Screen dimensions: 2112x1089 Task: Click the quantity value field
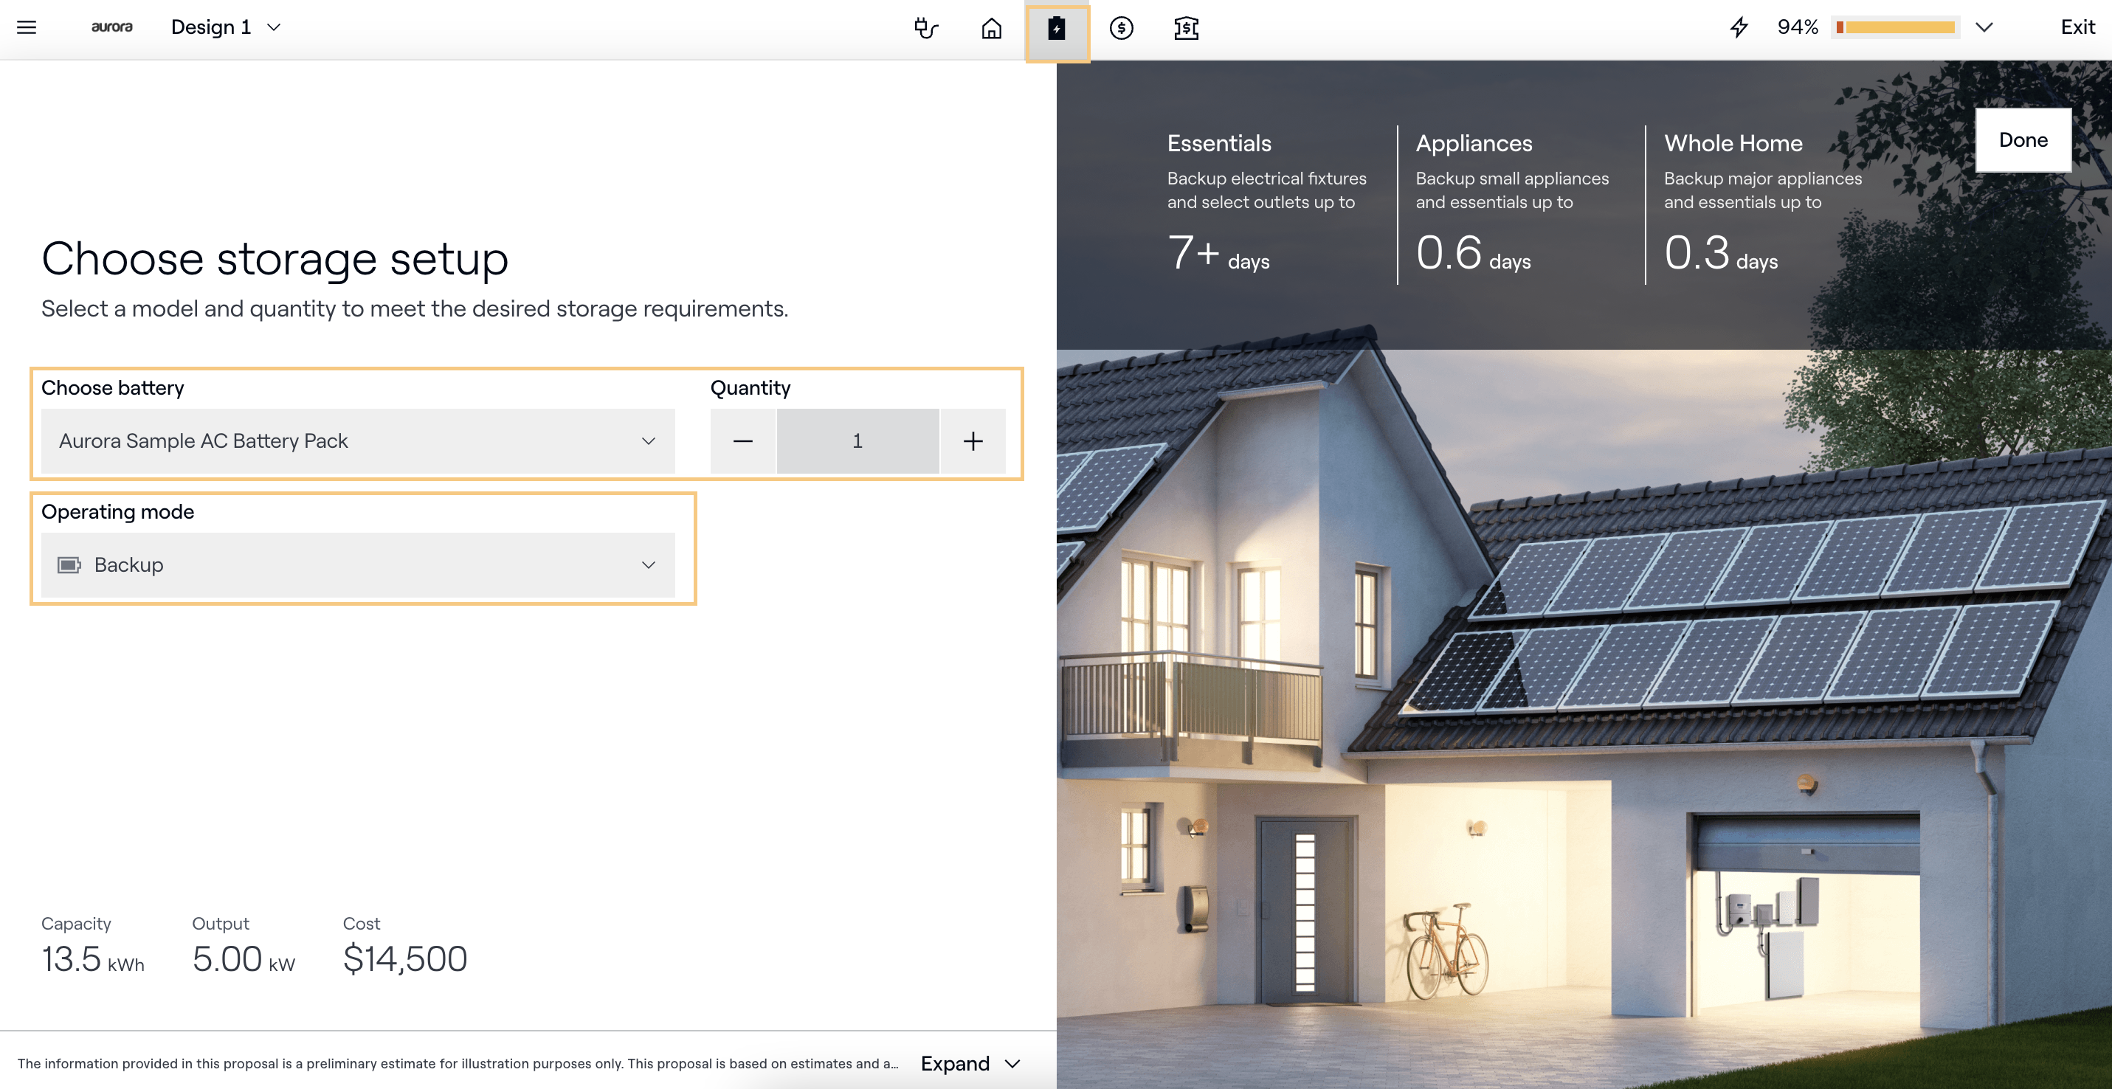click(857, 441)
